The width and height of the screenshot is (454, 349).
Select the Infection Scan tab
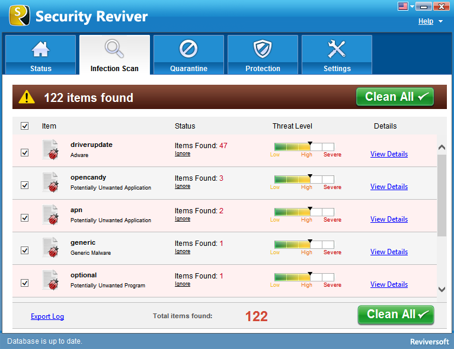click(x=114, y=55)
